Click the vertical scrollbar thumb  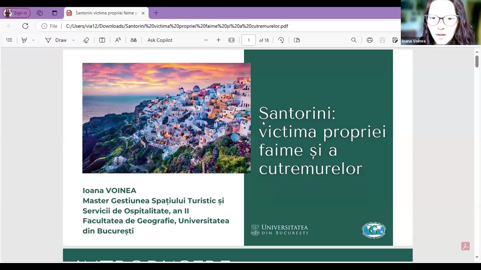tap(477, 61)
